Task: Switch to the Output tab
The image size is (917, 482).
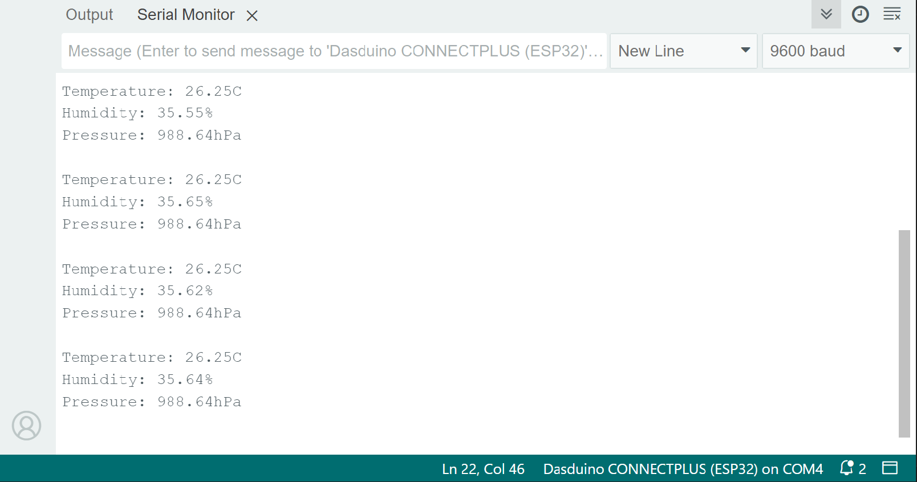Action: pos(89,15)
